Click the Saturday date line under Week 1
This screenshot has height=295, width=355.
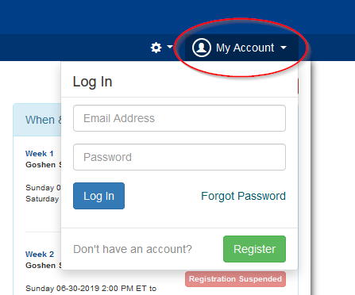(42, 199)
